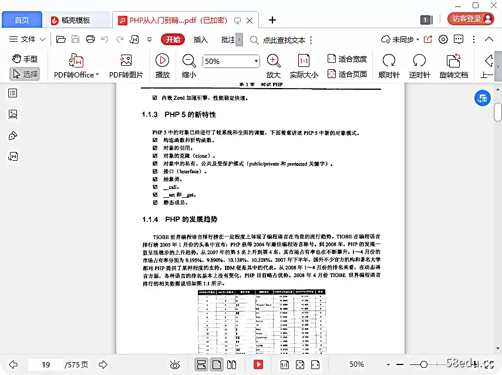Image resolution: width=502 pixels, height=375 pixels.
Task: Click 旋转文档 rotate document
Action: 454,66
